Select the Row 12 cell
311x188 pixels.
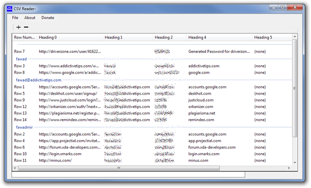point(20,106)
